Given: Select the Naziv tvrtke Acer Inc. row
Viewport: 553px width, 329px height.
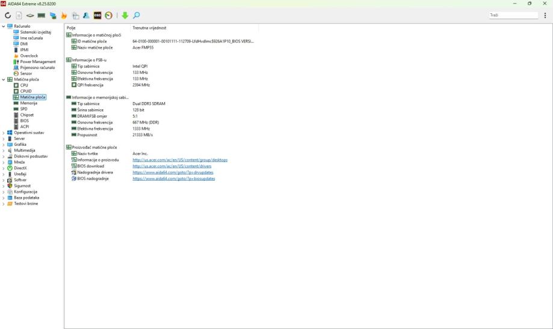Looking at the screenshot, I should [x=162, y=154].
